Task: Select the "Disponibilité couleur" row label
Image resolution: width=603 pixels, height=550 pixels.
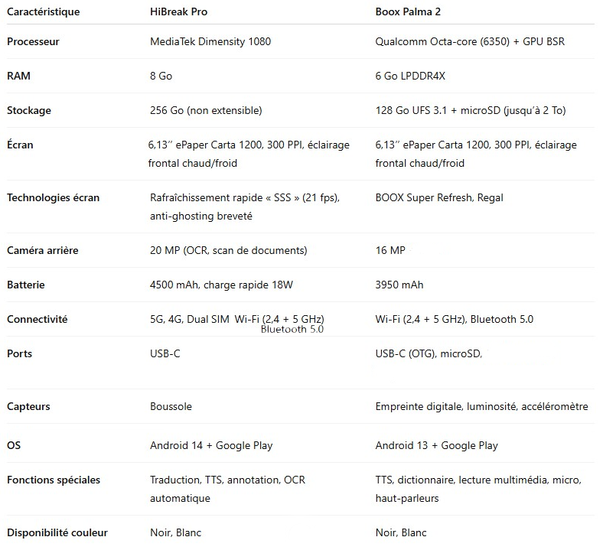Action: 57,532
